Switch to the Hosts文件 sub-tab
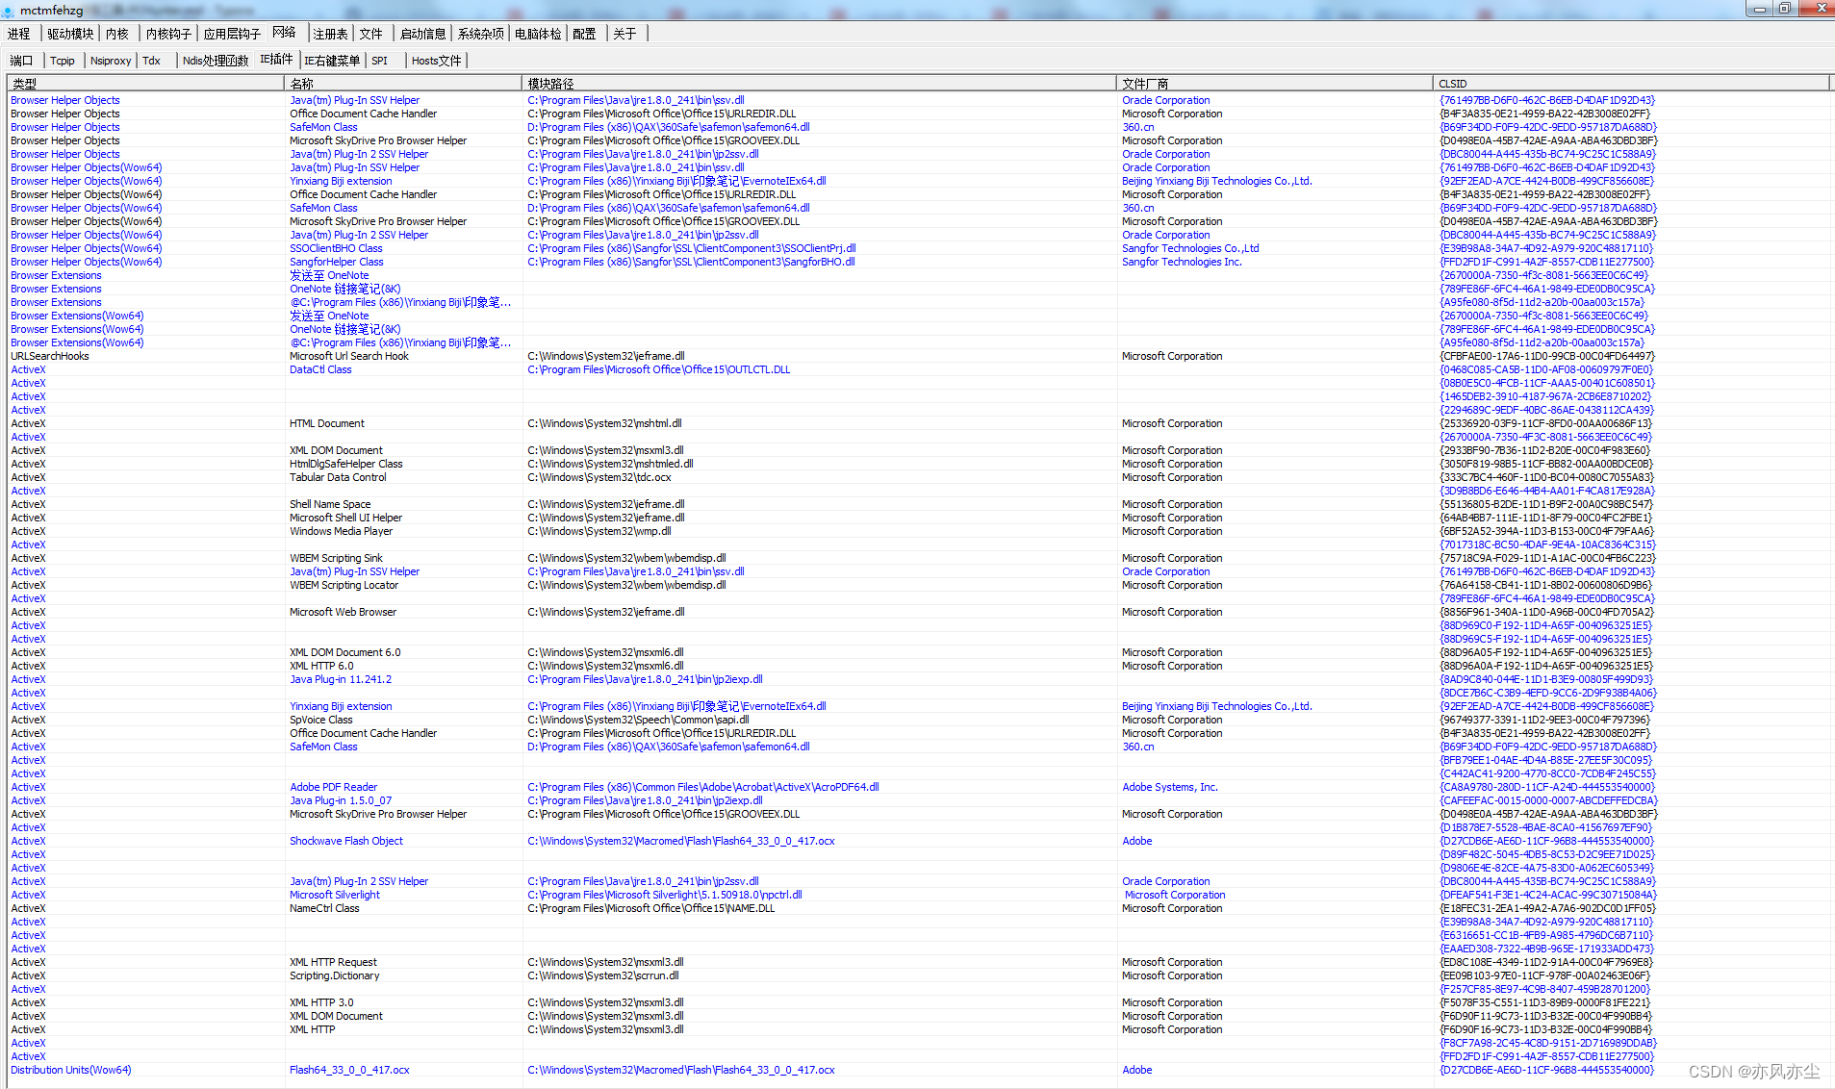 click(x=437, y=61)
